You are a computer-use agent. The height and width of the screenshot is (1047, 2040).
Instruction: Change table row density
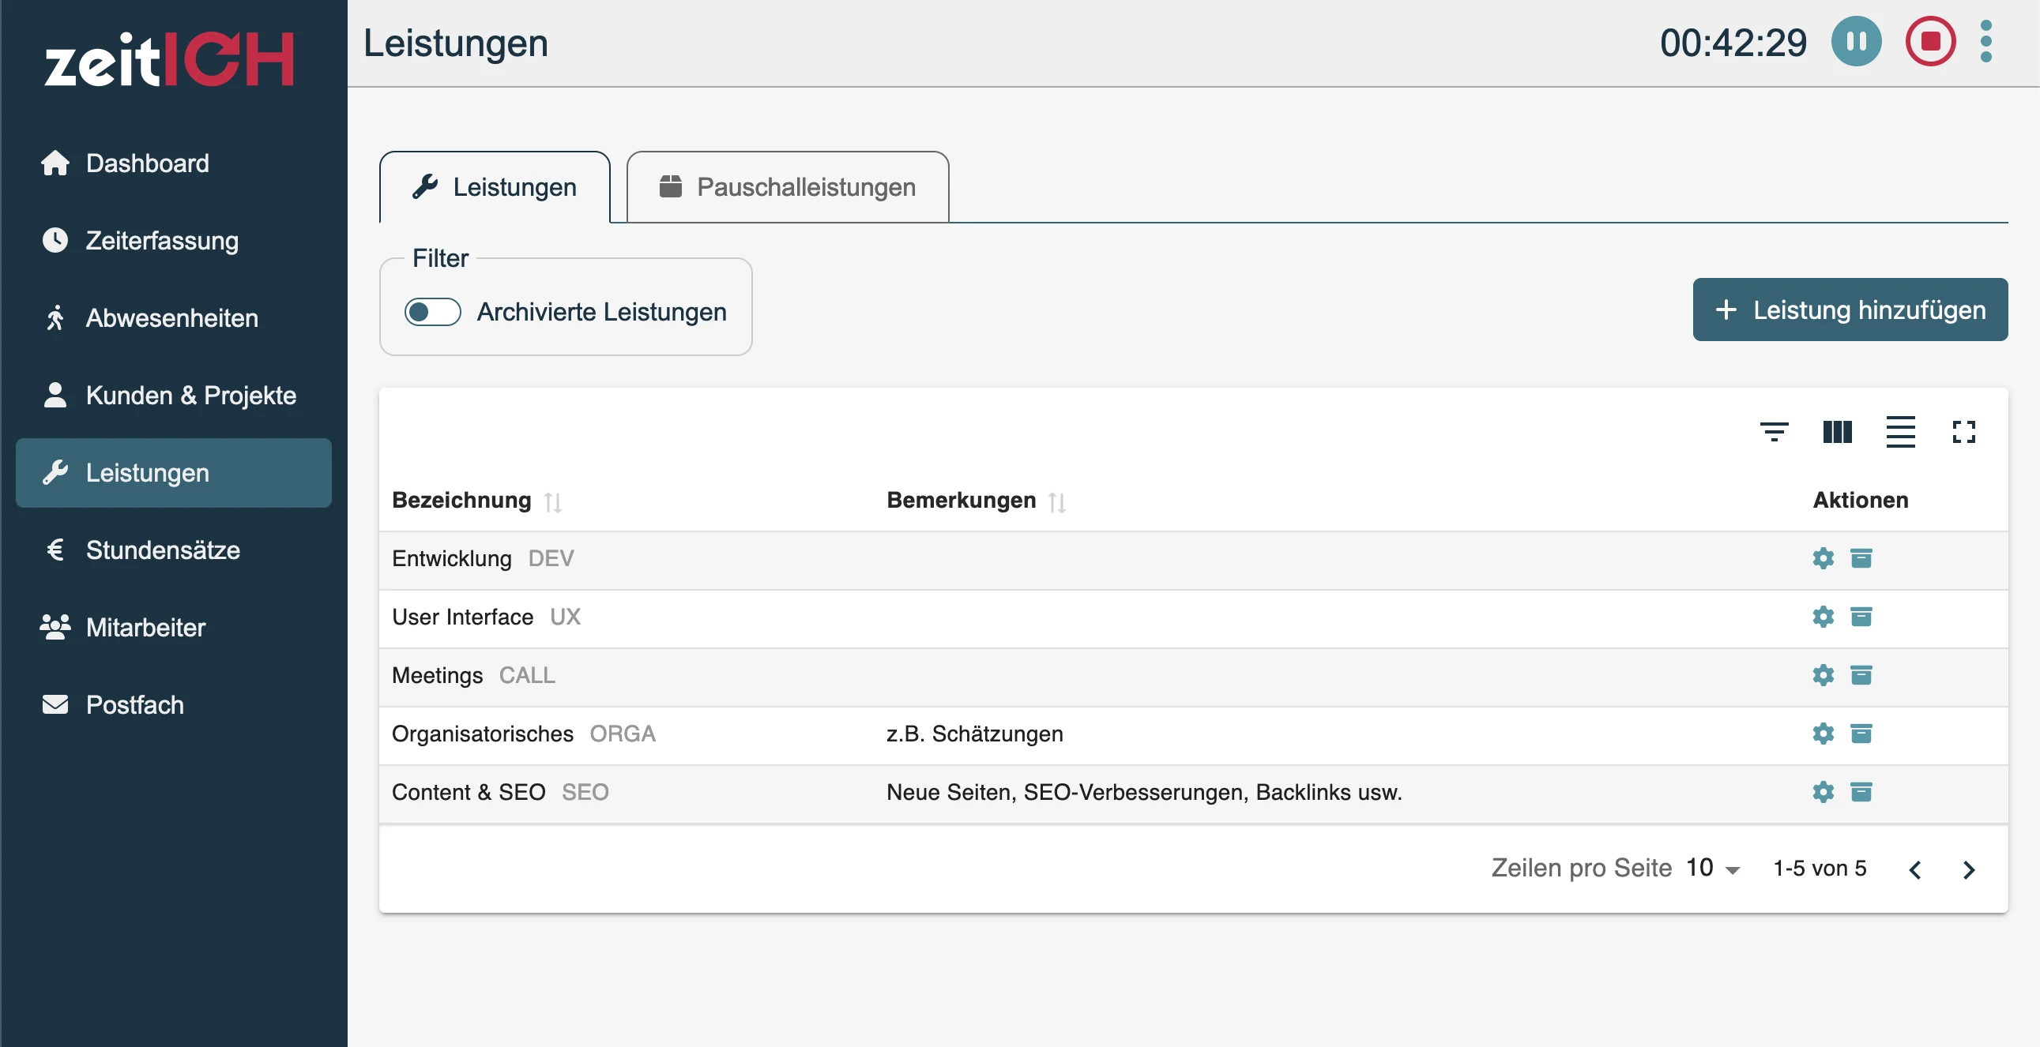[1900, 432]
